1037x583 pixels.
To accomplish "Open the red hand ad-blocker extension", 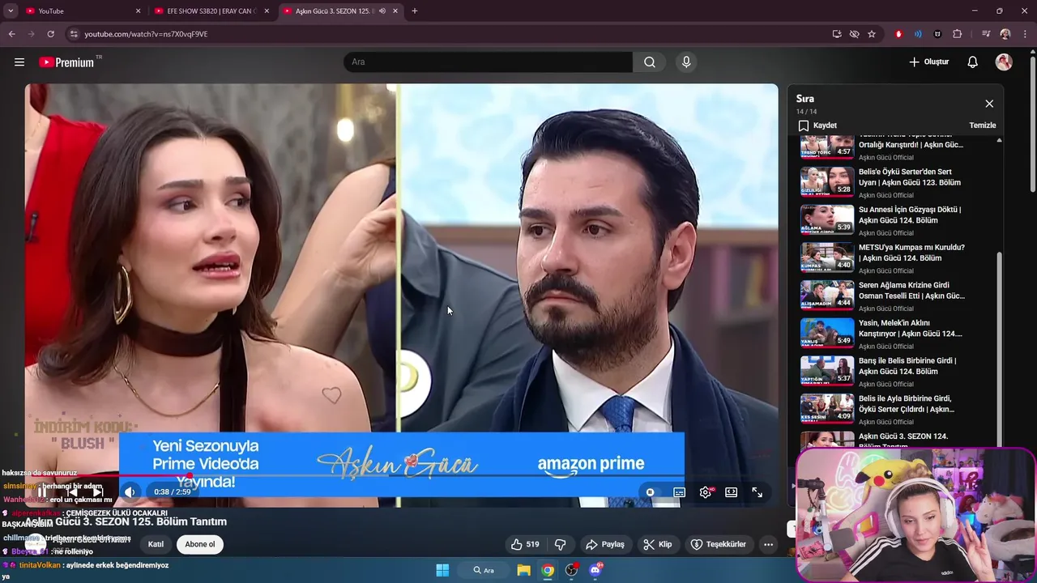I will [x=898, y=34].
